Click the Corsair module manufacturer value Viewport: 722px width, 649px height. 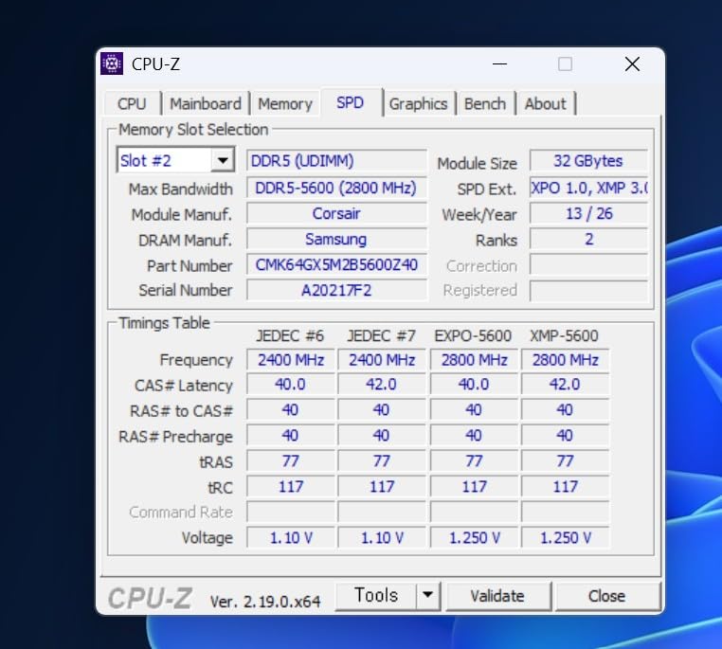(x=336, y=213)
